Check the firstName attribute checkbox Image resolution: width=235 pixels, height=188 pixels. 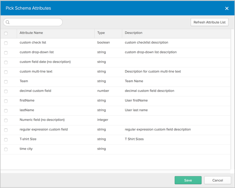pos(6,101)
